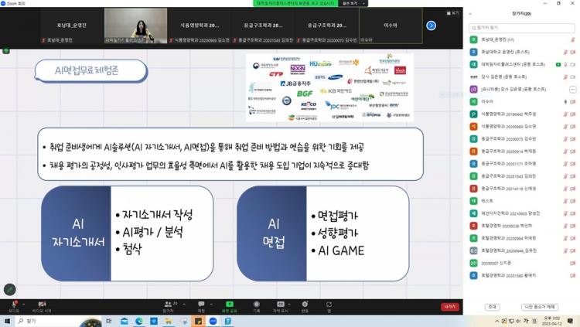Open the reactions (반응) icon

(x=305, y=303)
